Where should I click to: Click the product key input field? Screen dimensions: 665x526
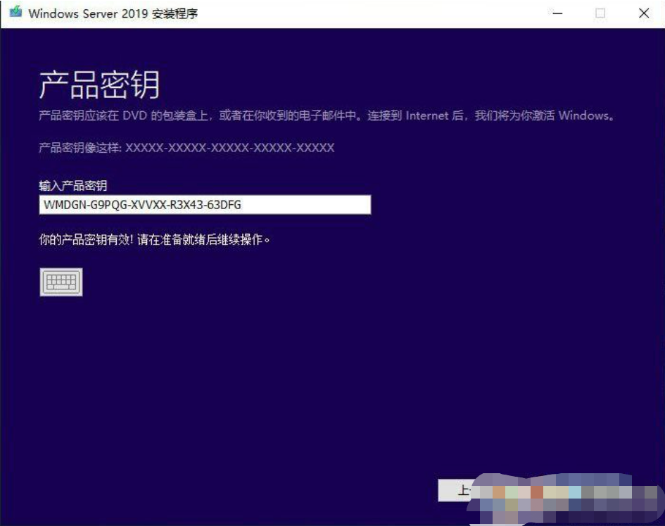point(205,205)
